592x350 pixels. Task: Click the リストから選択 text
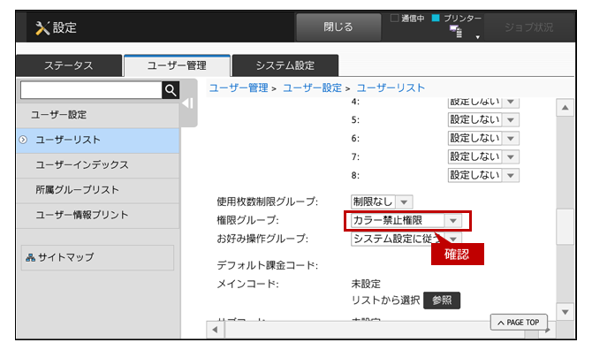[385, 301]
